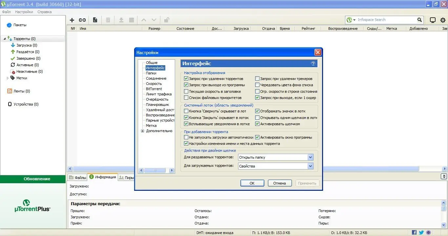Click the remote monitor icon in the toolbar
The width and height of the screenshot is (448, 236).
coord(433,20)
